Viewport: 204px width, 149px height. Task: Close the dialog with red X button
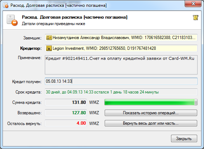click(193, 4)
